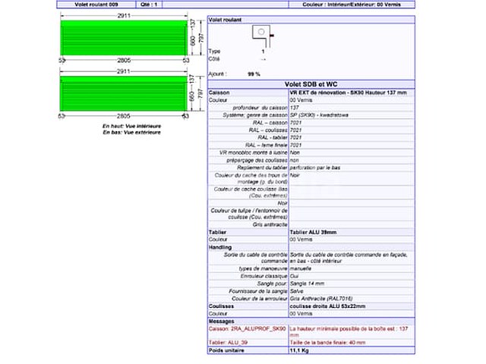Screen dimensions: 486x364
Task: Select the upper green interior view drawing
Action: click(123, 35)
